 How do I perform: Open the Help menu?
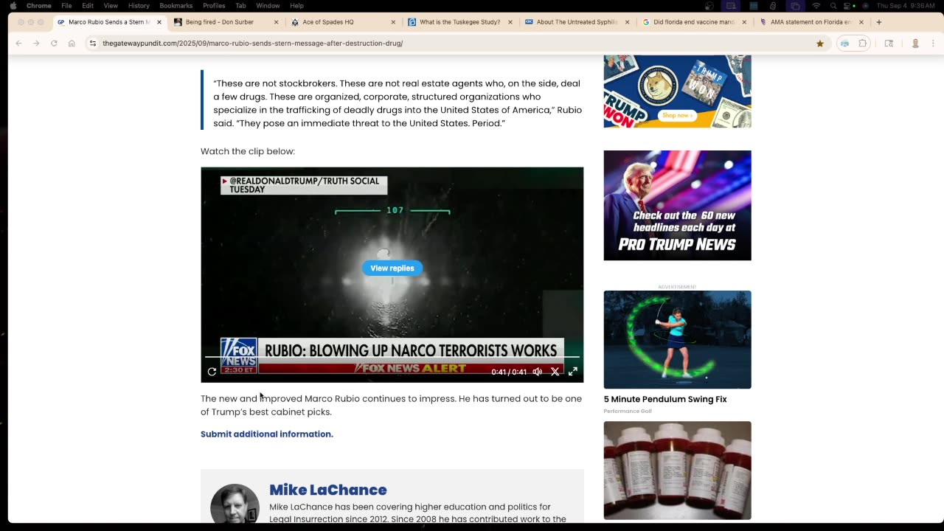[x=296, y=6]
